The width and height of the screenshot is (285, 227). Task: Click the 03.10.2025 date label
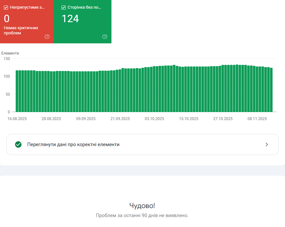154,119
